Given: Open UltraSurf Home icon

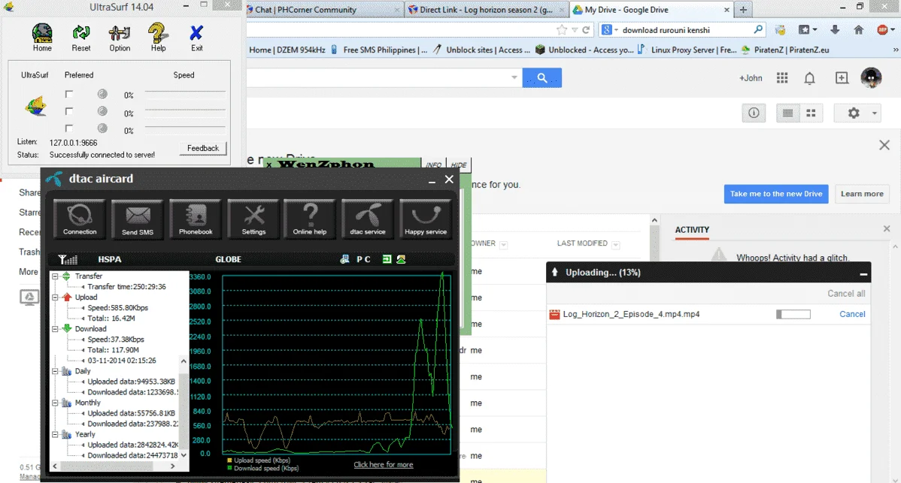Looking at the screenshot, I should (x=42, y=38).
